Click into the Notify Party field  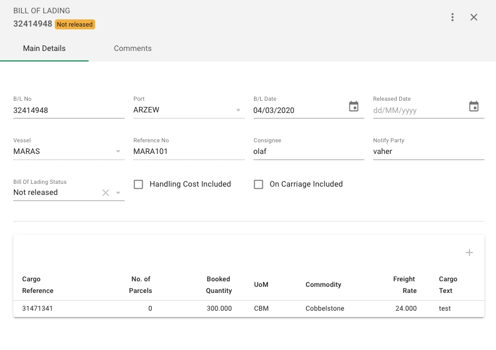[428, 151]
